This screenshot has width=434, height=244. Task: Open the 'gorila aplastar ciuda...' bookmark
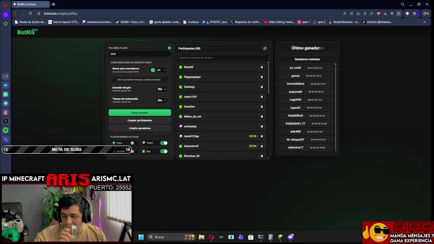click(x=164, y=22)
